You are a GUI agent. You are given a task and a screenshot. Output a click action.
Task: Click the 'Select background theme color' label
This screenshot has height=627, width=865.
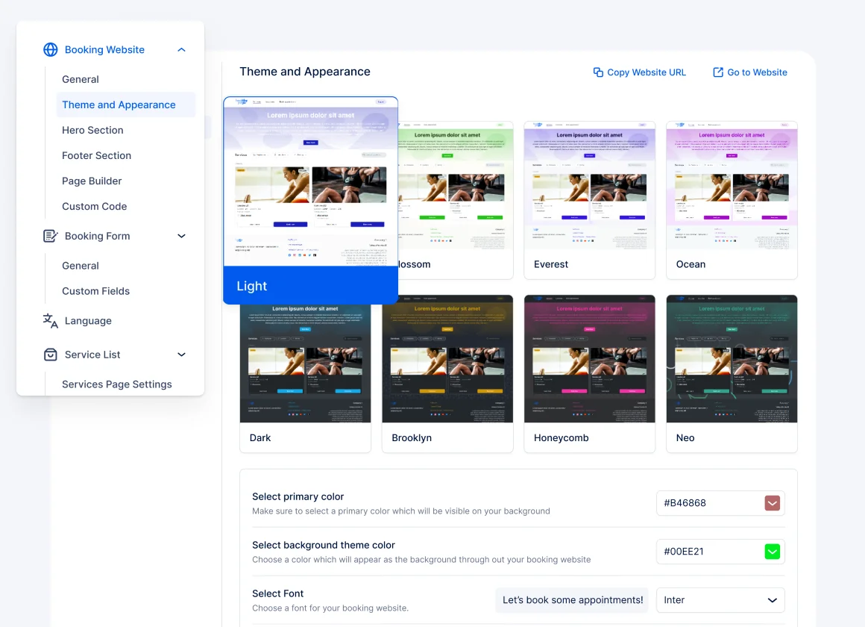click(x=324, y=545)
